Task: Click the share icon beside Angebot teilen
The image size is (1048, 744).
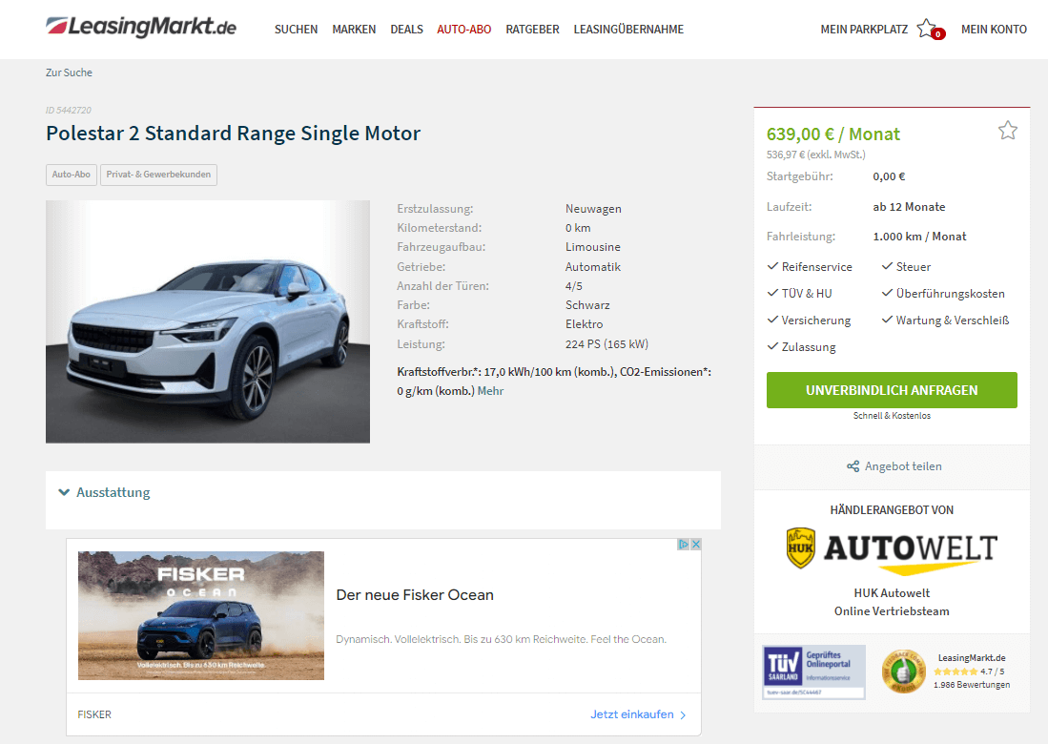Action: (x=853, y=466)
